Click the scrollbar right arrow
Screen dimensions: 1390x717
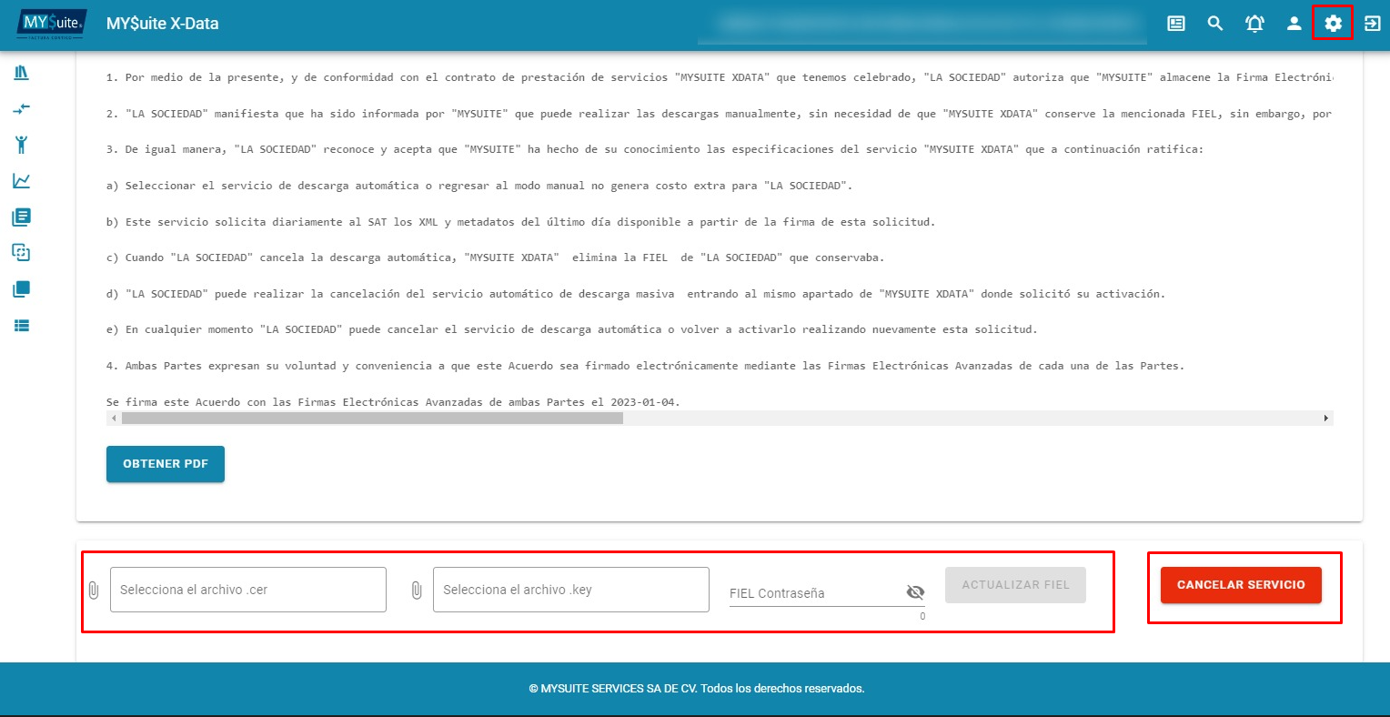coord(1326,419)
